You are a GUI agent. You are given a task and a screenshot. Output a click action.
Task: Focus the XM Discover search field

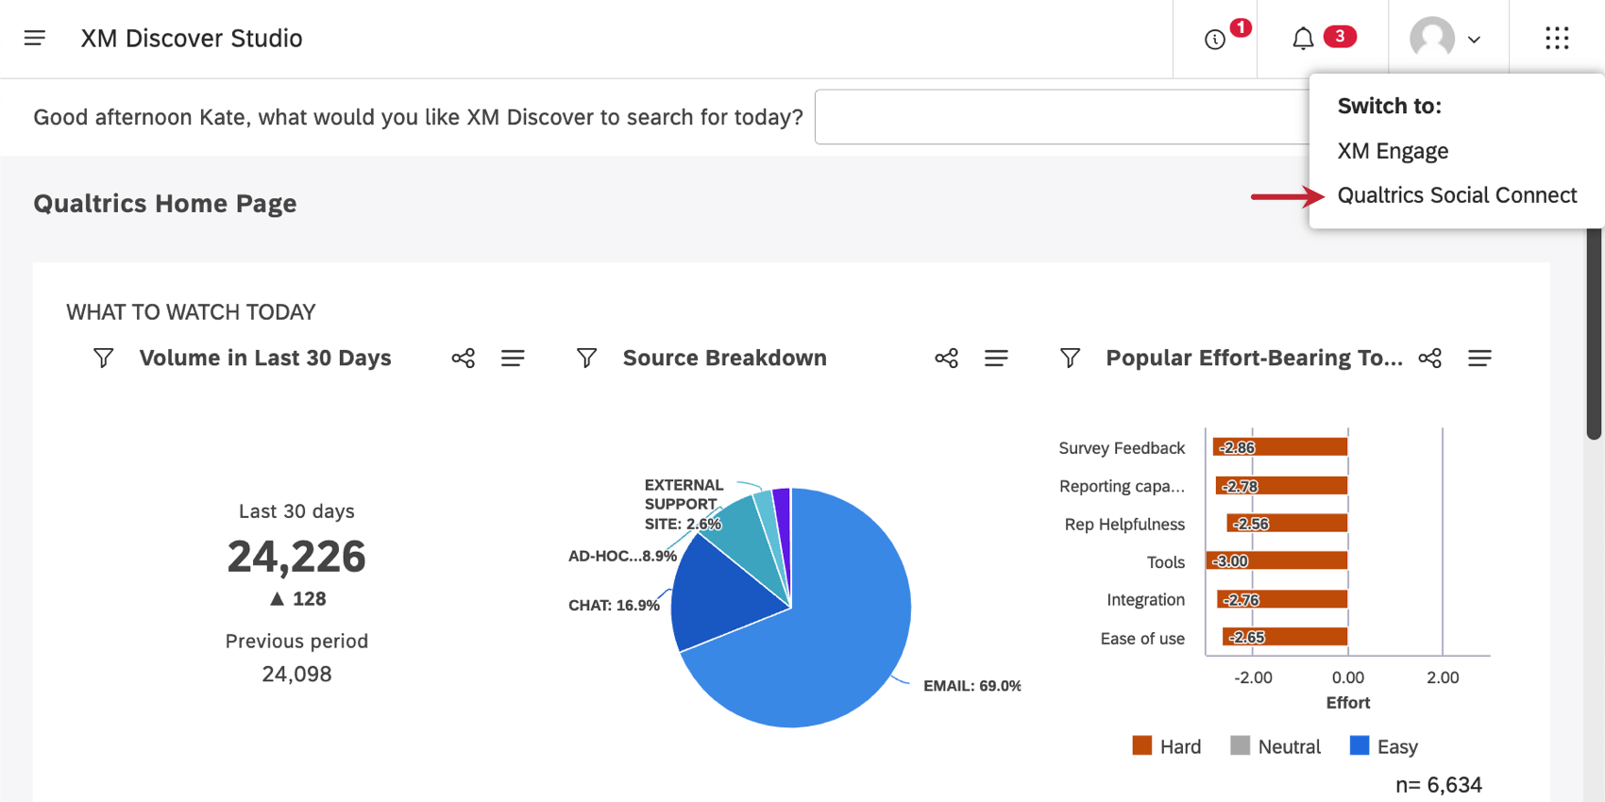pyautogui.click(x=1062, y=117)
